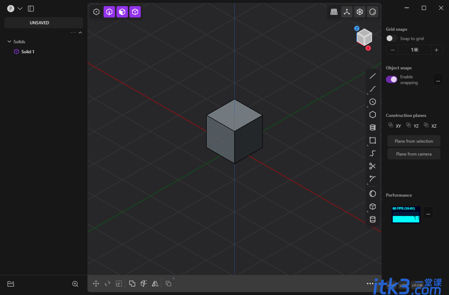Select the Circle tool

tap(373, 102)
